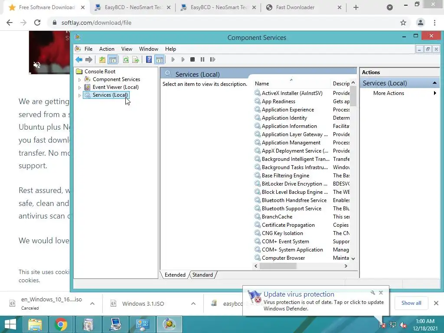Select the Base Filtering Engine service
Screen dimensions: 444x333
point(285,176)
